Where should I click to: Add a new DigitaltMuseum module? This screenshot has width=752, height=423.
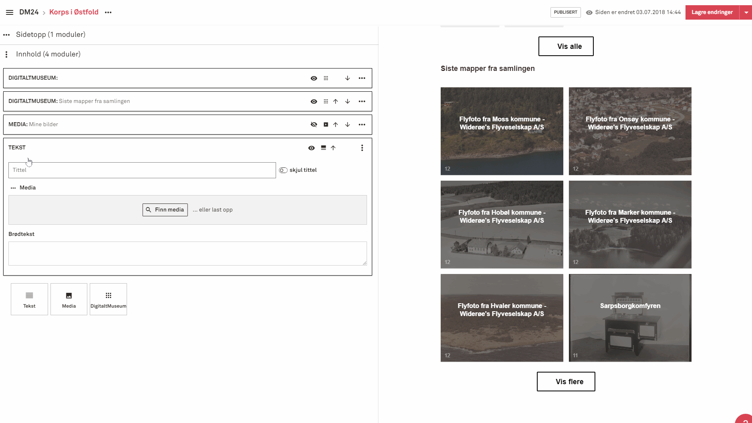[108, 299]
